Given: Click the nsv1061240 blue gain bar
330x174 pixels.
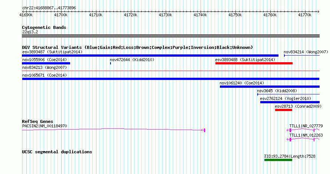Looking at the screenshot, I should point(270,87).
